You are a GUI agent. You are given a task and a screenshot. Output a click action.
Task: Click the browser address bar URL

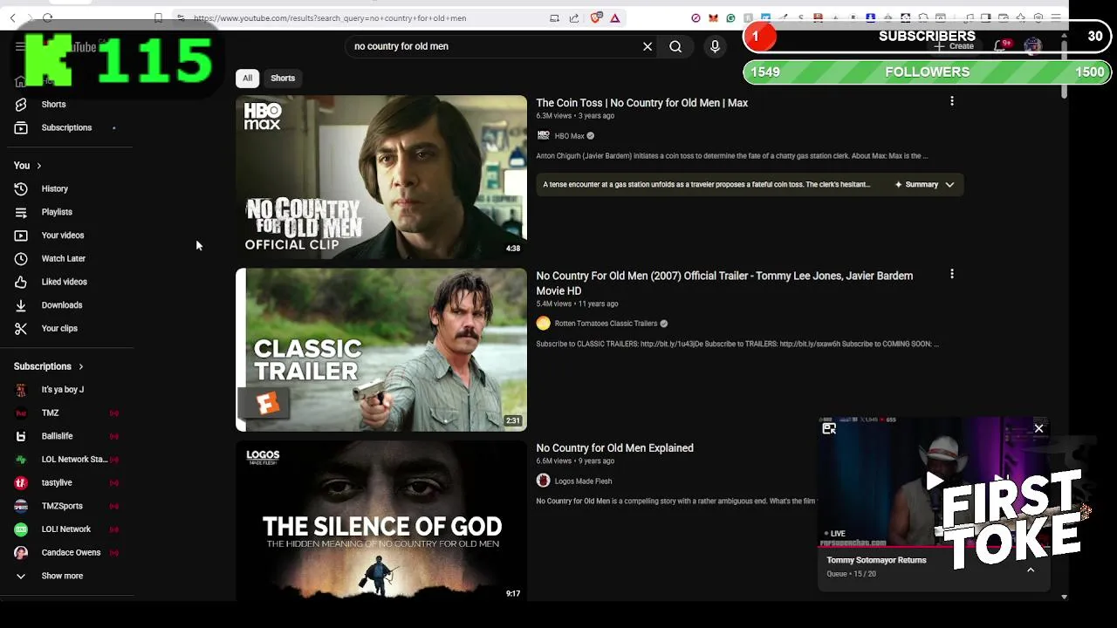pos(330,17)
